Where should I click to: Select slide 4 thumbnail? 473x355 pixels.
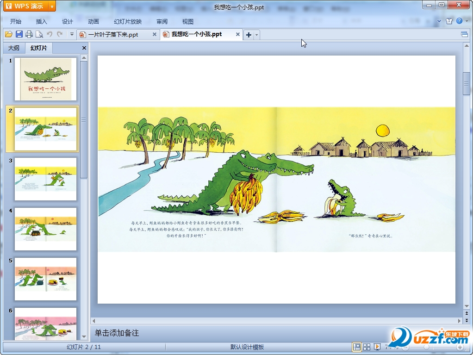[x=45, y=229]
